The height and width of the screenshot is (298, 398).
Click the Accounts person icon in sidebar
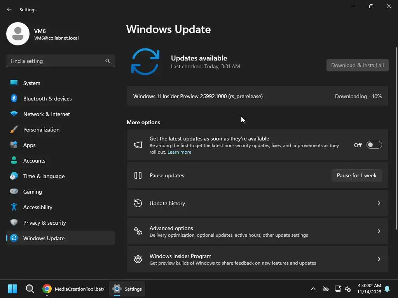(x=14, y=160)
